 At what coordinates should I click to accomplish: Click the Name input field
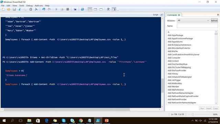pyautogui.click(x=197, y=26)
